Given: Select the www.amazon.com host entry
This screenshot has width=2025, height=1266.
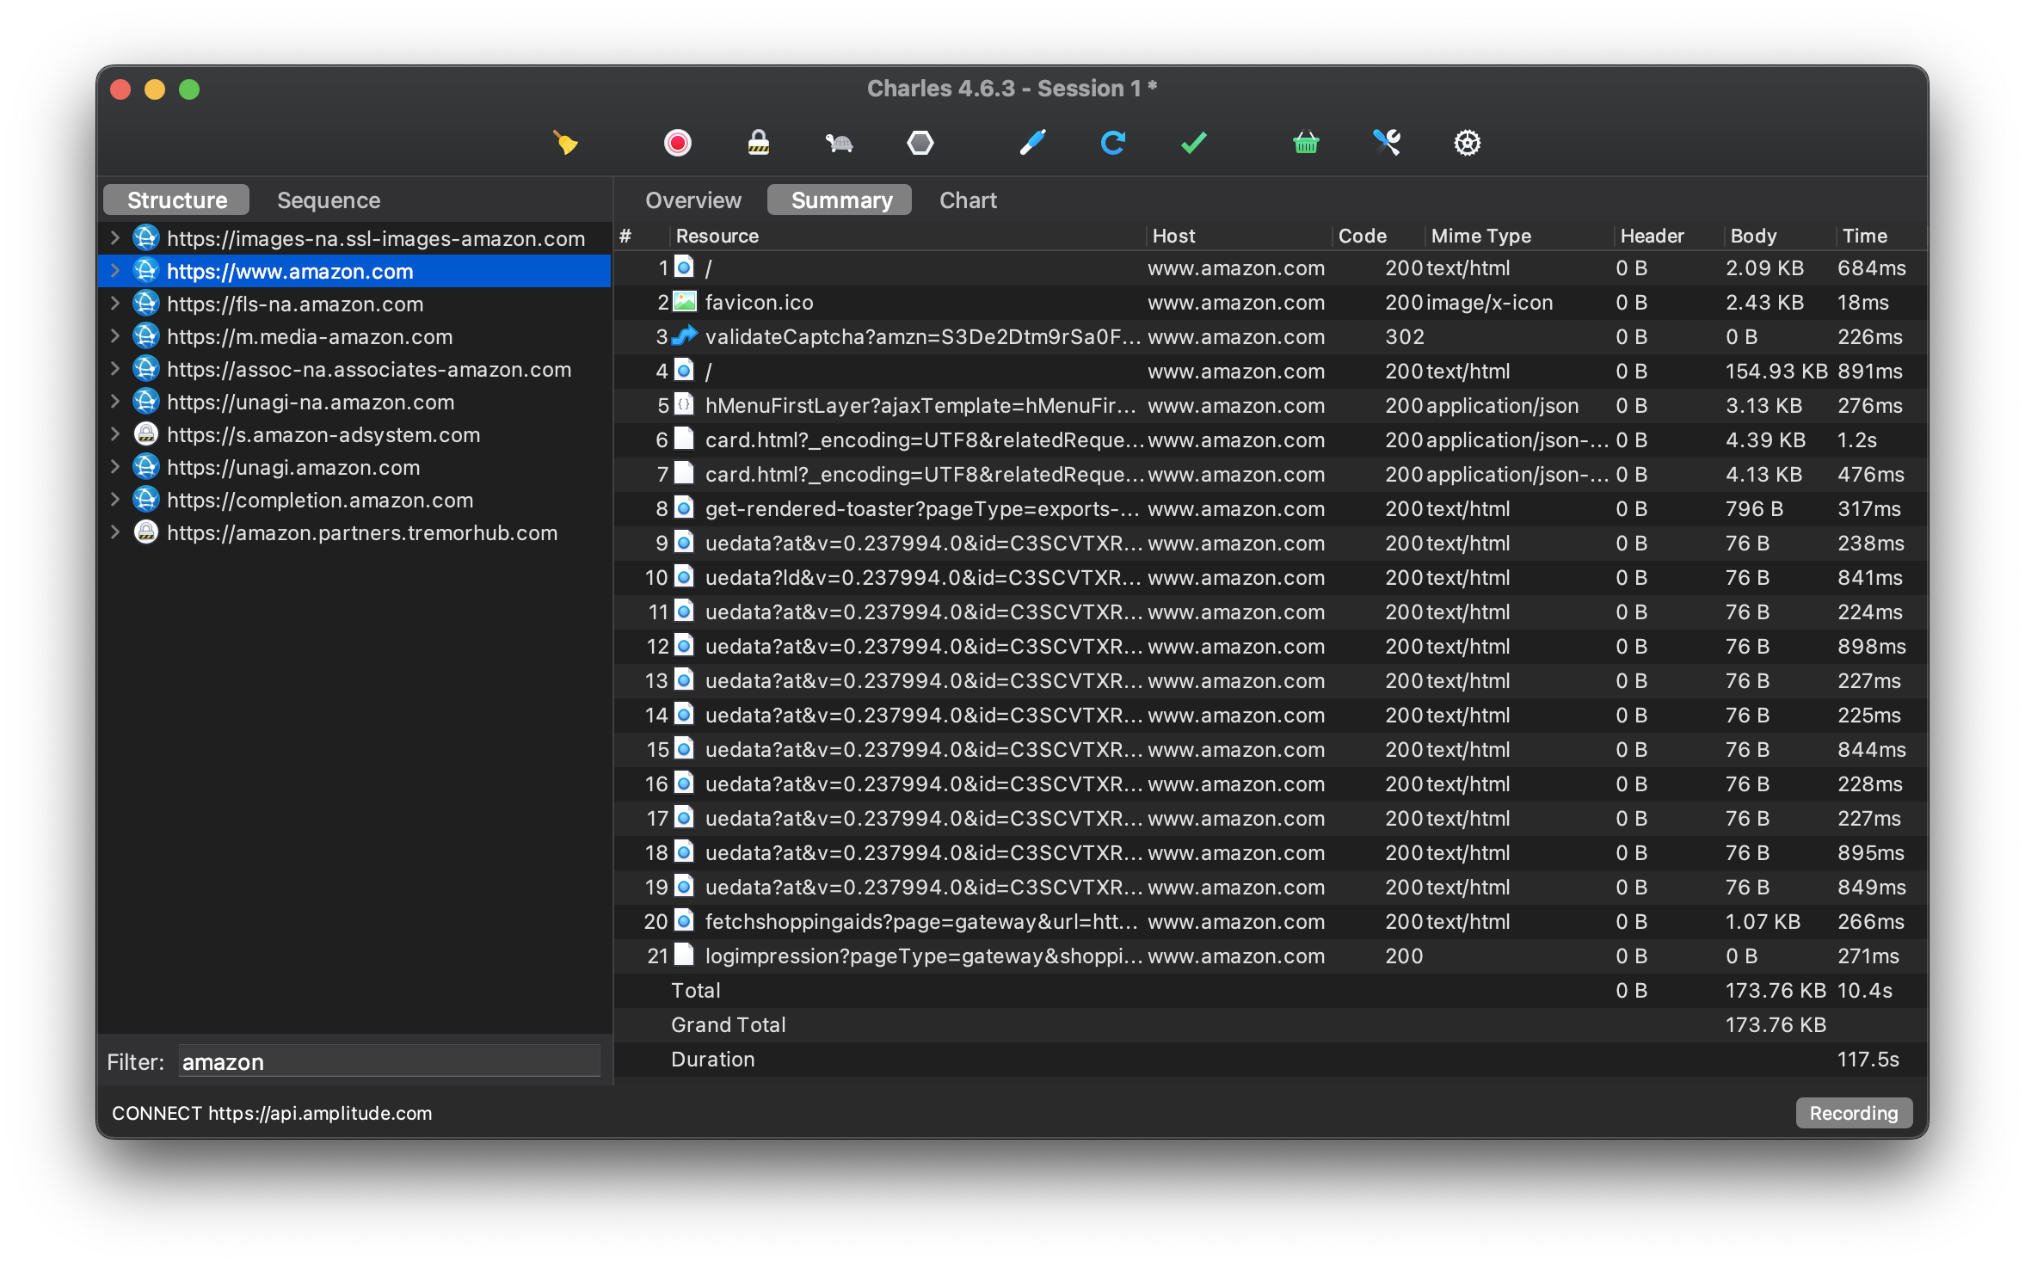Looking at the screenshot, I should pyautogui.click(x=289, y=270).
